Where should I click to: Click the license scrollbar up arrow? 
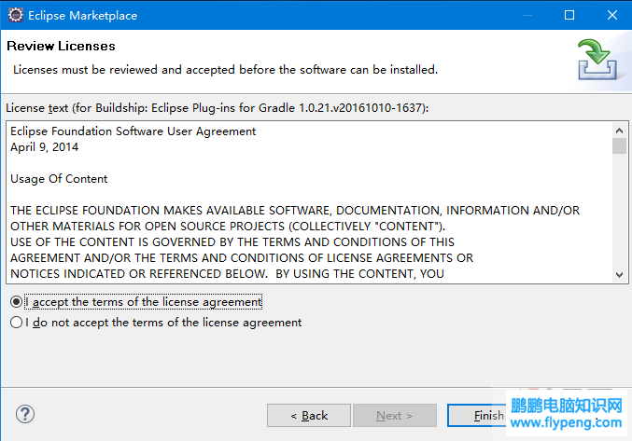[x=620, y=131]
